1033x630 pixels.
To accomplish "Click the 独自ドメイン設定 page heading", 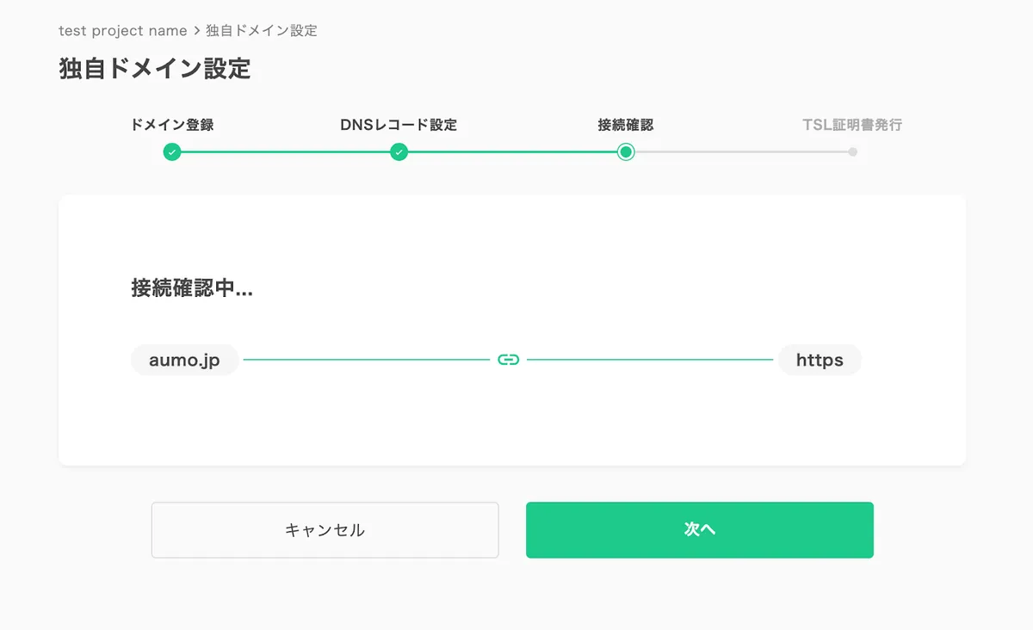I will pyautogui.click(x=155, y=69).
